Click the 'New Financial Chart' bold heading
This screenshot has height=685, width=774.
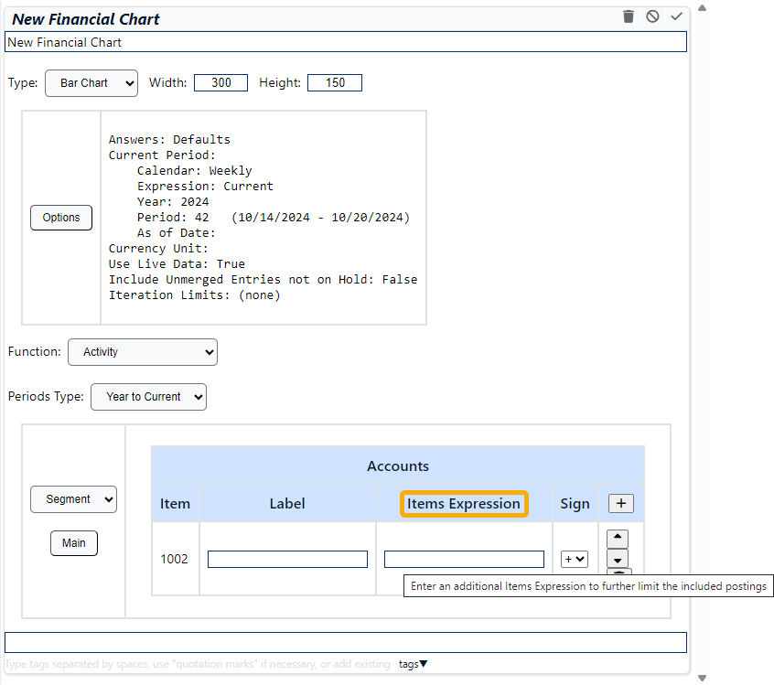tap(86, 19)
